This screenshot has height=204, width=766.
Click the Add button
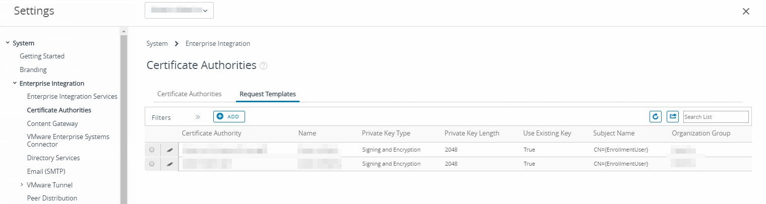pyautogui.click(x=229, y=117)
